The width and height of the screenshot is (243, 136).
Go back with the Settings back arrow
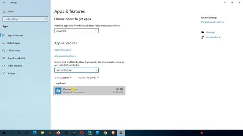(4, 3)
